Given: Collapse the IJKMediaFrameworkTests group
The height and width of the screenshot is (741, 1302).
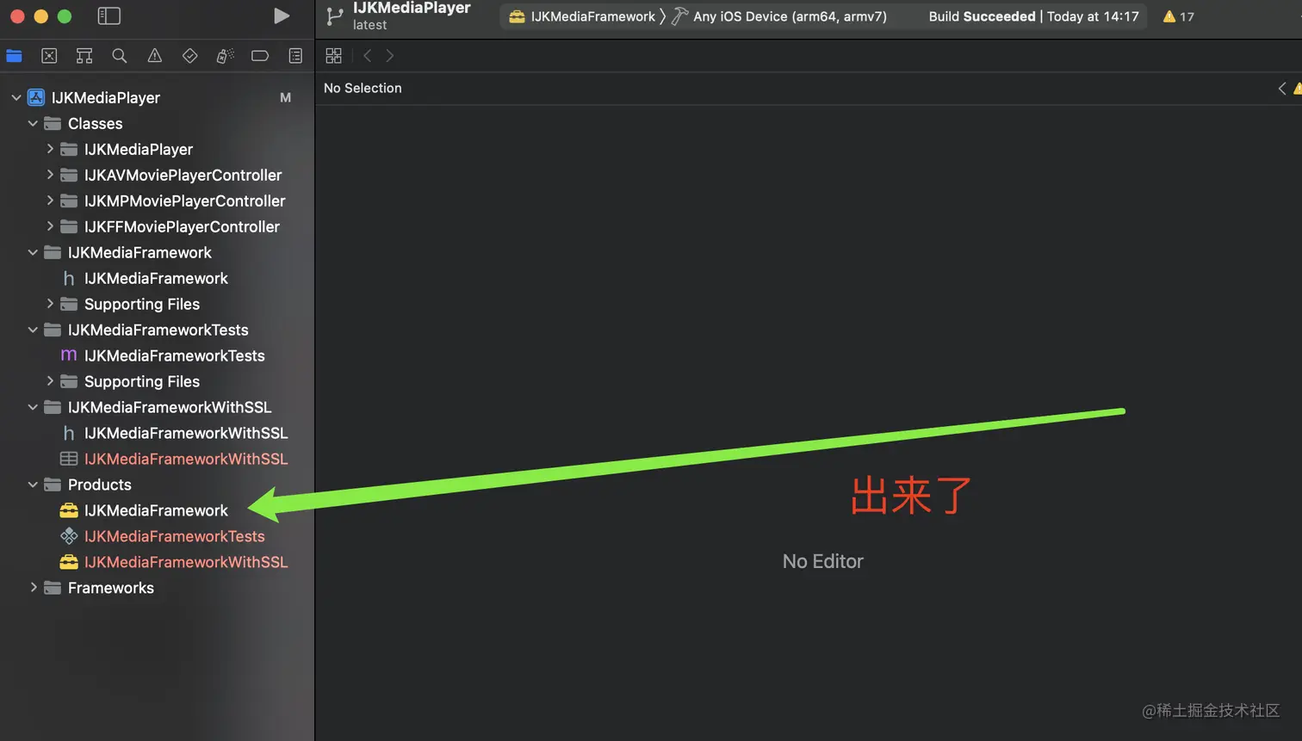Looking at the screenshot, I should (33, 330).
